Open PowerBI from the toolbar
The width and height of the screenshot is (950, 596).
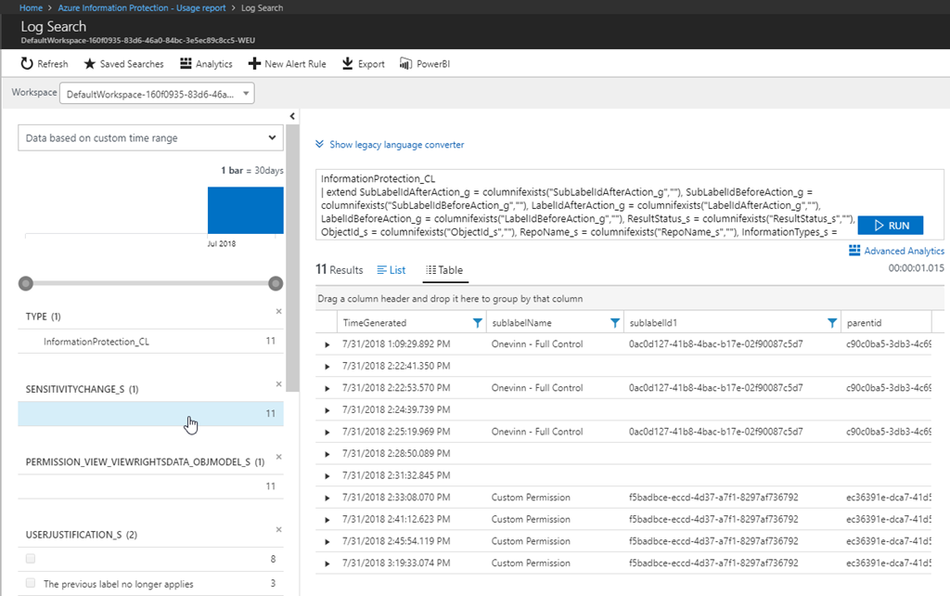(405, 64)
